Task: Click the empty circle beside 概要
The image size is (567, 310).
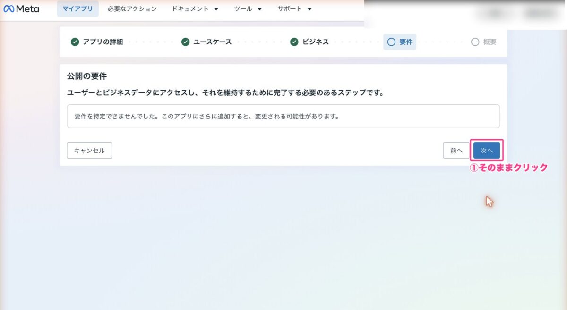Action: point(475,42)
